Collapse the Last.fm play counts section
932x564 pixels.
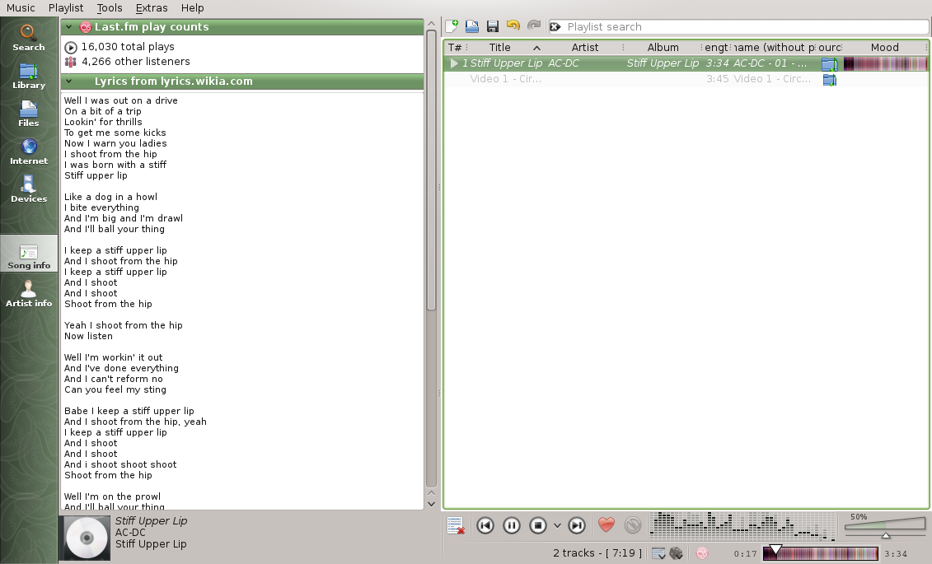(x=69, y=26)
